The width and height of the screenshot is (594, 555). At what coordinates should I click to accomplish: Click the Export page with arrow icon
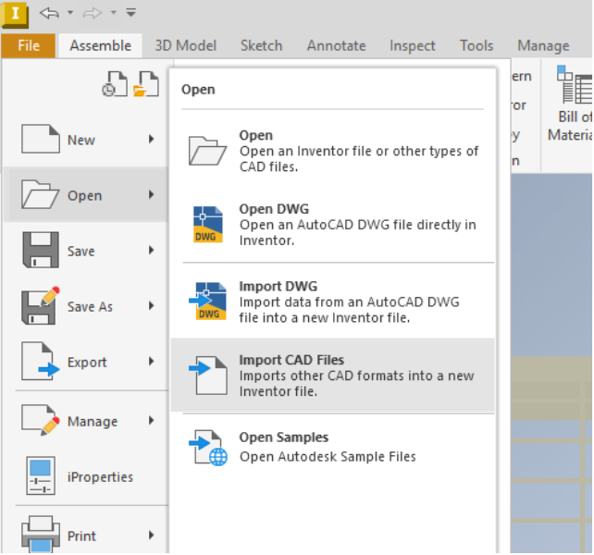(x=40, y=361)
